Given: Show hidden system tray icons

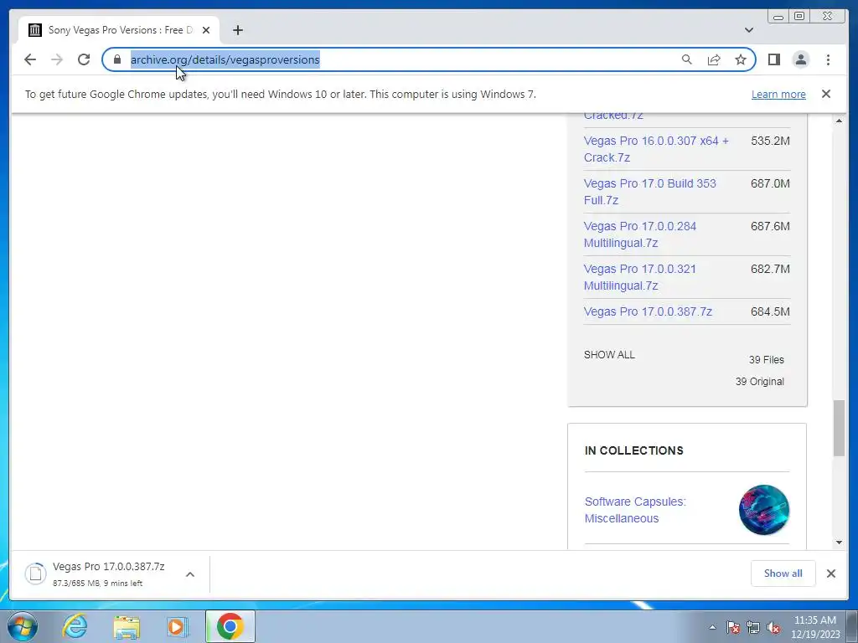Looking at the screenshot, I should click(x=712, y=627).
